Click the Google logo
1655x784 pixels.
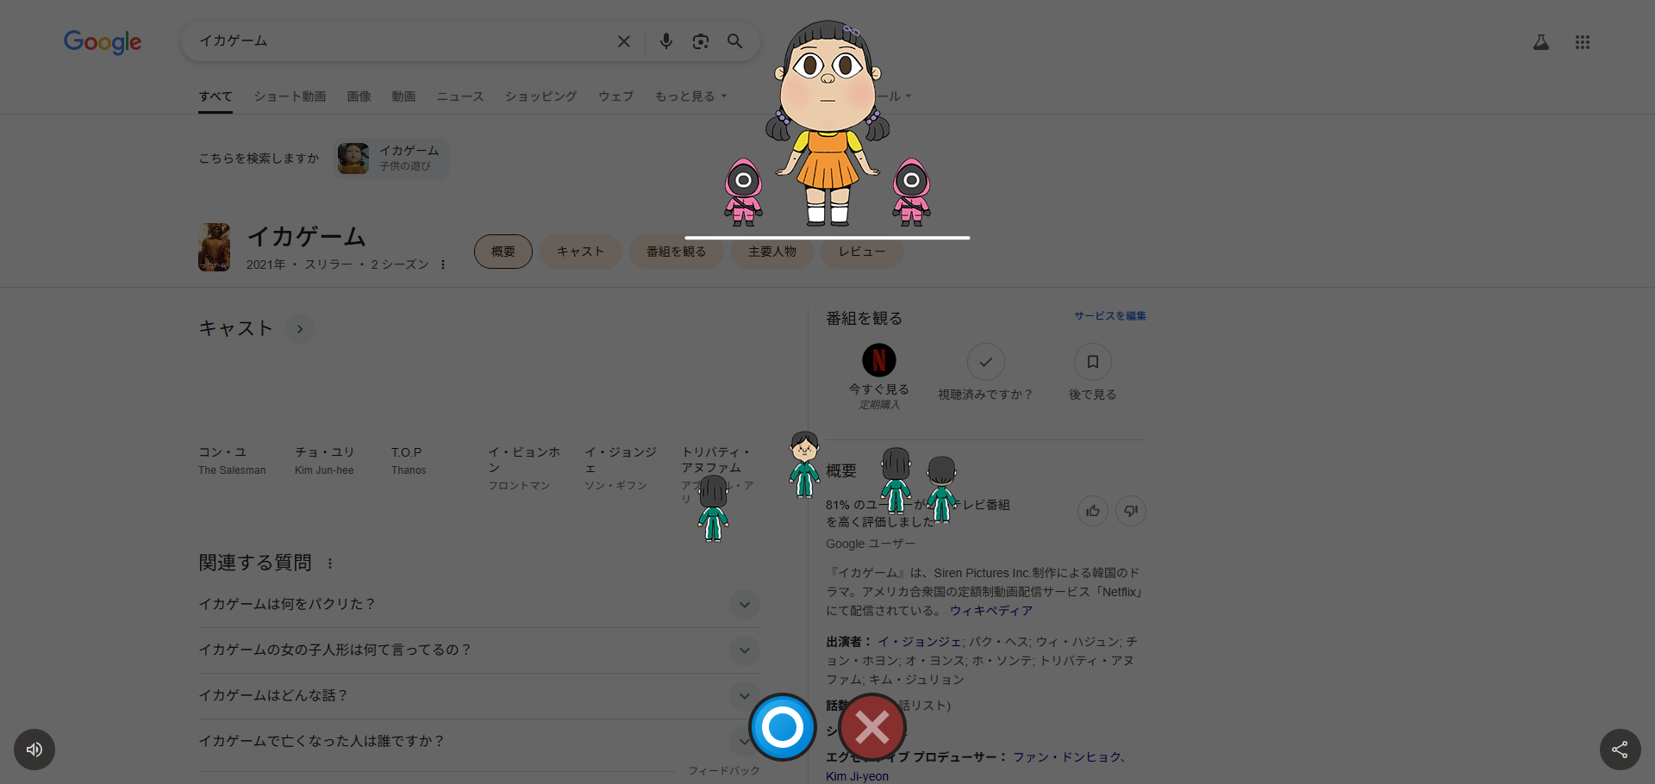tap(103, 41)
